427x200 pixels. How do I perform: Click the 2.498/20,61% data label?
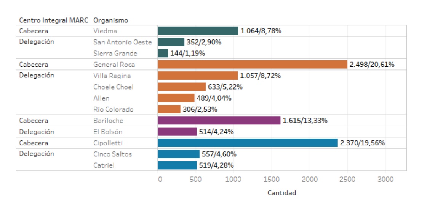[372, 65]
